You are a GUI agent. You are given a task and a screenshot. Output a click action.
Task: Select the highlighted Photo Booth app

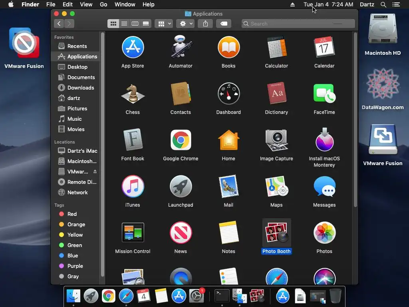[276, 233]
